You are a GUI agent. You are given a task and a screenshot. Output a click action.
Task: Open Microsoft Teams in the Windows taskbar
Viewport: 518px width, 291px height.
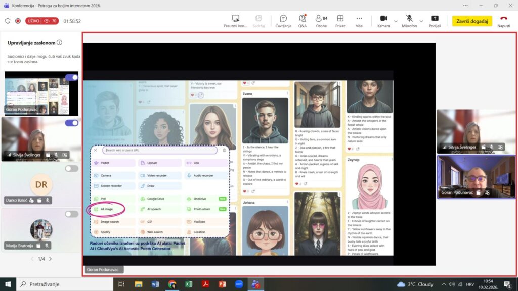point(254,284)
